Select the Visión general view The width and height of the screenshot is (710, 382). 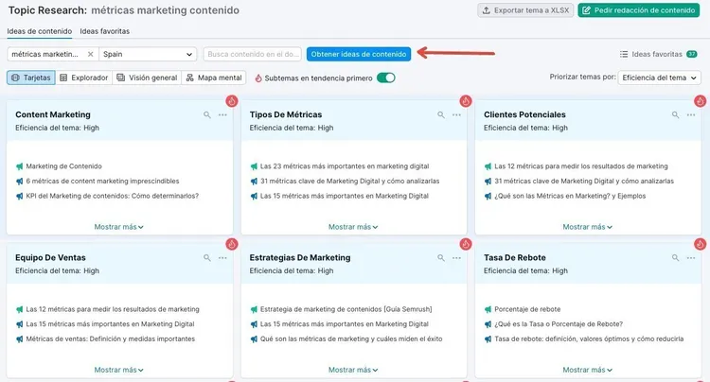click(x=147, y=78)
